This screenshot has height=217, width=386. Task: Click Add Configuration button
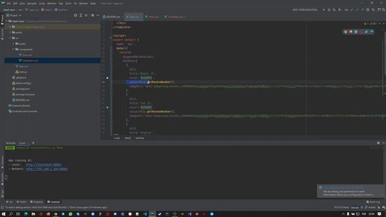pyautogui.click(x=305, y=10)
